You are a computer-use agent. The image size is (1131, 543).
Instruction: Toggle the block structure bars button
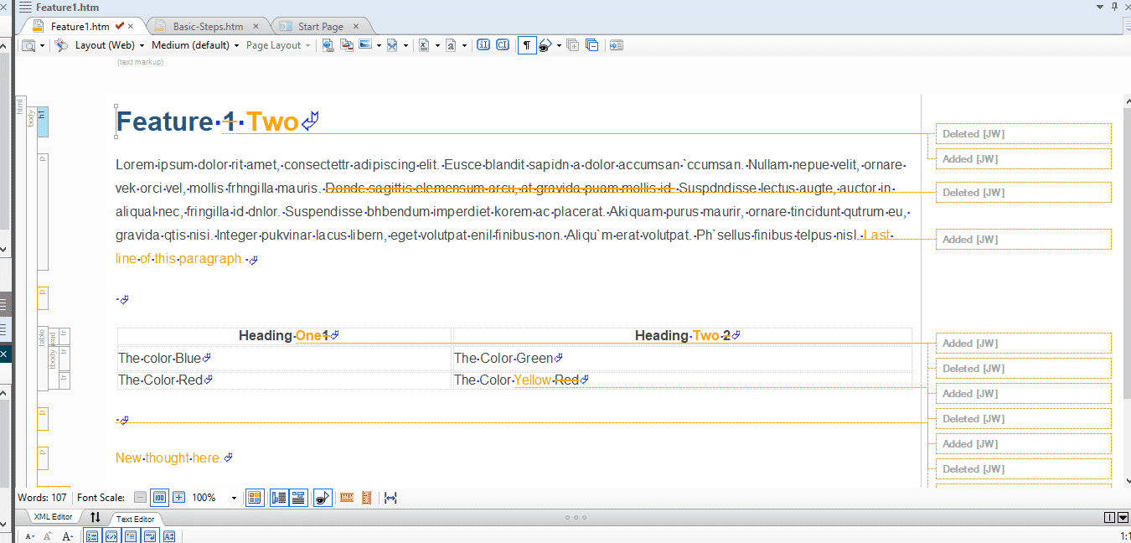pyautogui.click(x=279, y=498)
